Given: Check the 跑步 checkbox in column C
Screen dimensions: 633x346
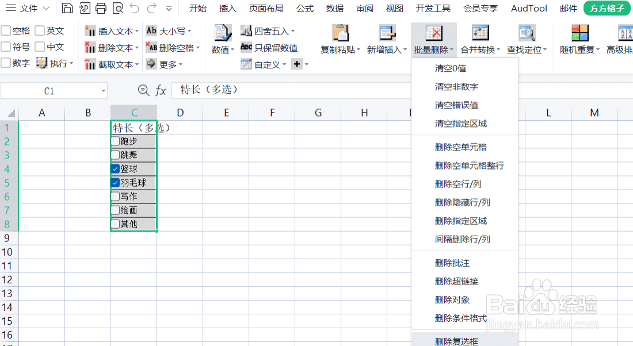Looking at the screenshot, I should pyautogui.click(x=116, y=141).
